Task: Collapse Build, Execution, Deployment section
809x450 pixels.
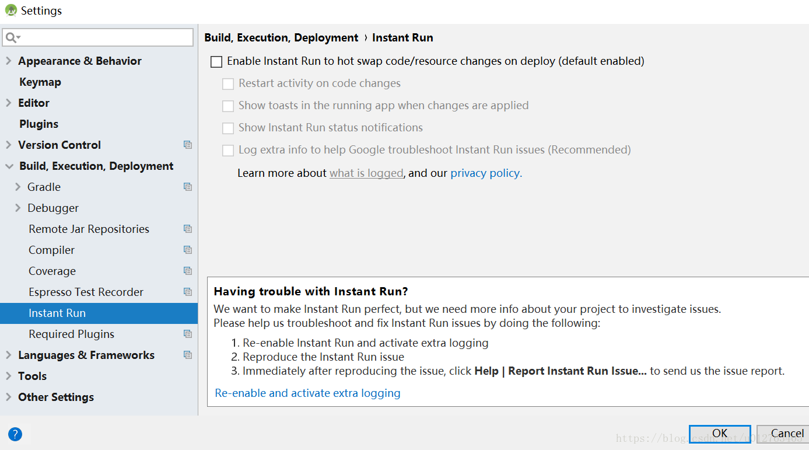Action: pyautogui.click(x=9, y=166)
